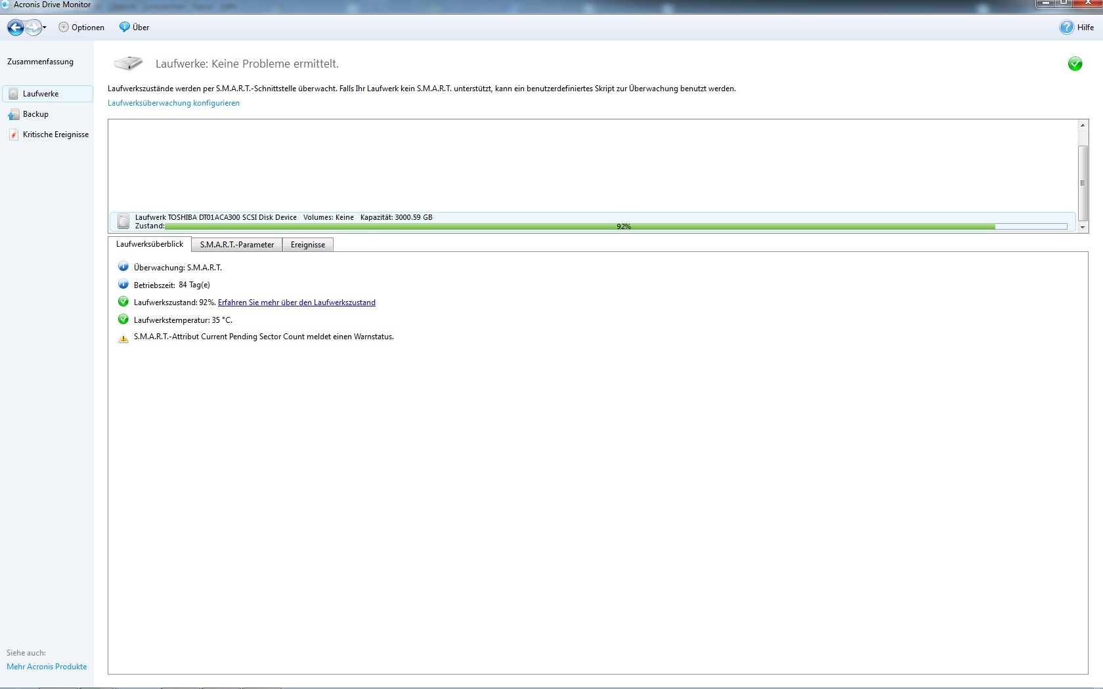The image size is (1103, 689).
Task: Click Kapazität: 3000.59 GB text
Action: coord(397,217)
